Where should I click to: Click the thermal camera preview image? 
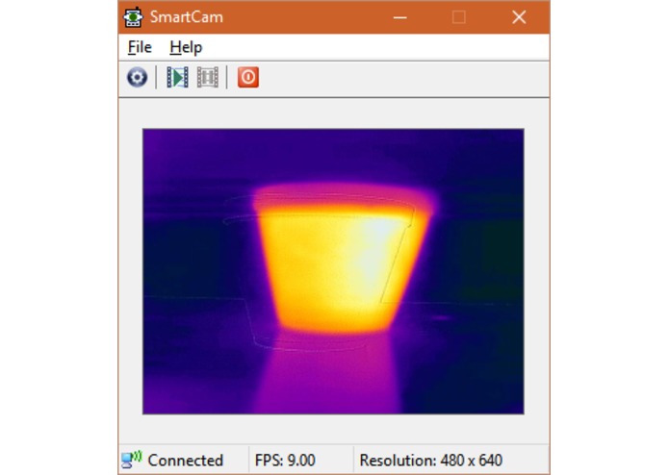[x=333, y=271]
